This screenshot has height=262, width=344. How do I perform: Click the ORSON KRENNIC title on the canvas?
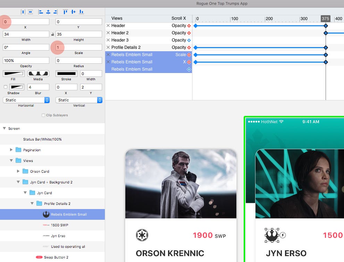pos(170,253)
